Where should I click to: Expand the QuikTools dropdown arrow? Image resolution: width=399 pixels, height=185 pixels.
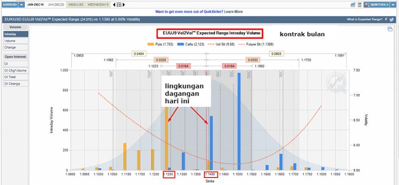click(x=394, y=4)
